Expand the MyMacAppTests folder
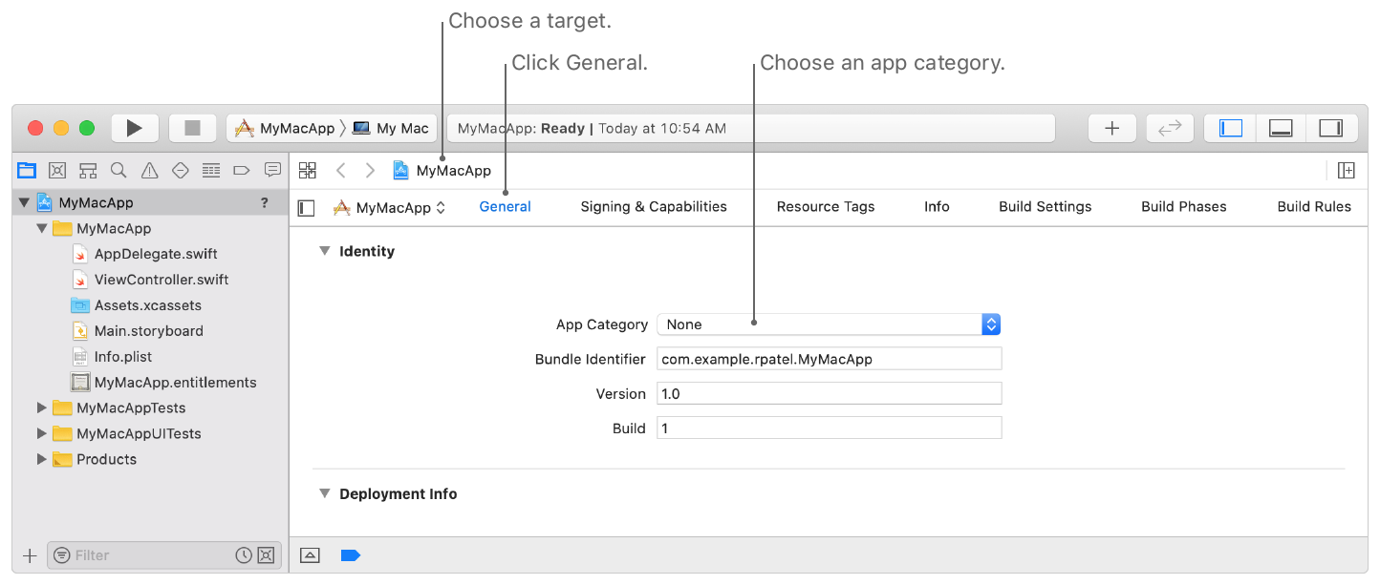 point(41,407)
